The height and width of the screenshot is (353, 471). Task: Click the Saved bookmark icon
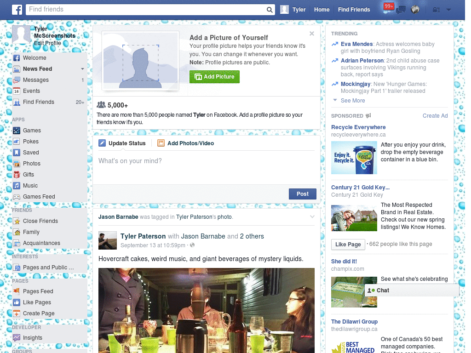point(17,153)
